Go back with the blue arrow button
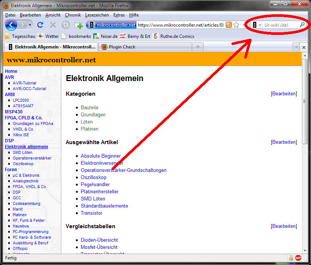311x265 pixels. [11, 25]
